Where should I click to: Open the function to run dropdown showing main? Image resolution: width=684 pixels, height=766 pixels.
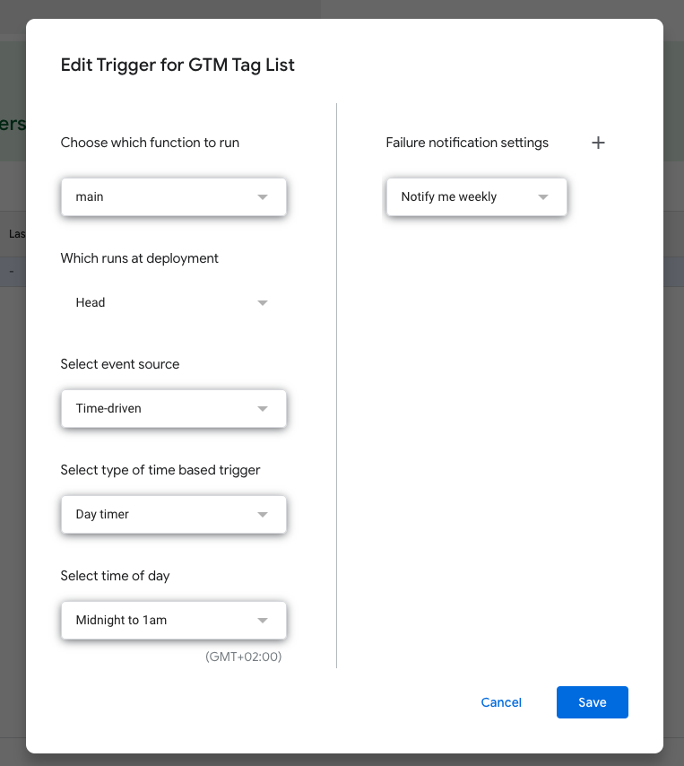pos(161,197)
